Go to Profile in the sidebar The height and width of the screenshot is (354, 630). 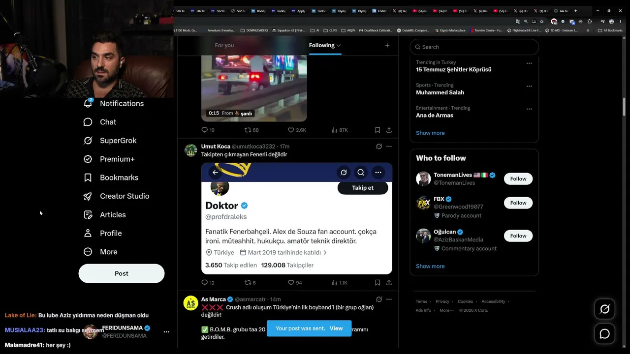tap(102, 233)
